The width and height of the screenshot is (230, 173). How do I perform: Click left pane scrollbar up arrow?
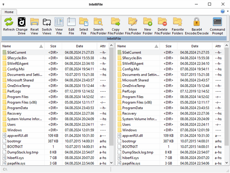[x=111, y=45]
